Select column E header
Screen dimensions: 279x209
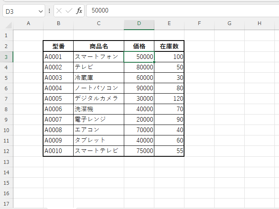point(169,23)
